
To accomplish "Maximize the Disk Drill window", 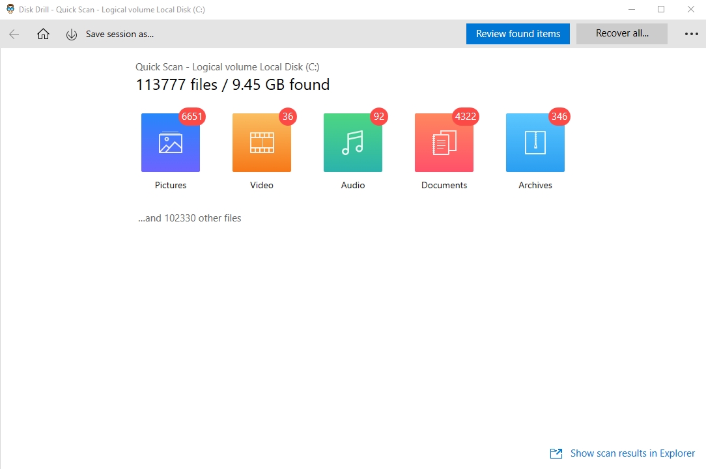I will coord(661,9).
